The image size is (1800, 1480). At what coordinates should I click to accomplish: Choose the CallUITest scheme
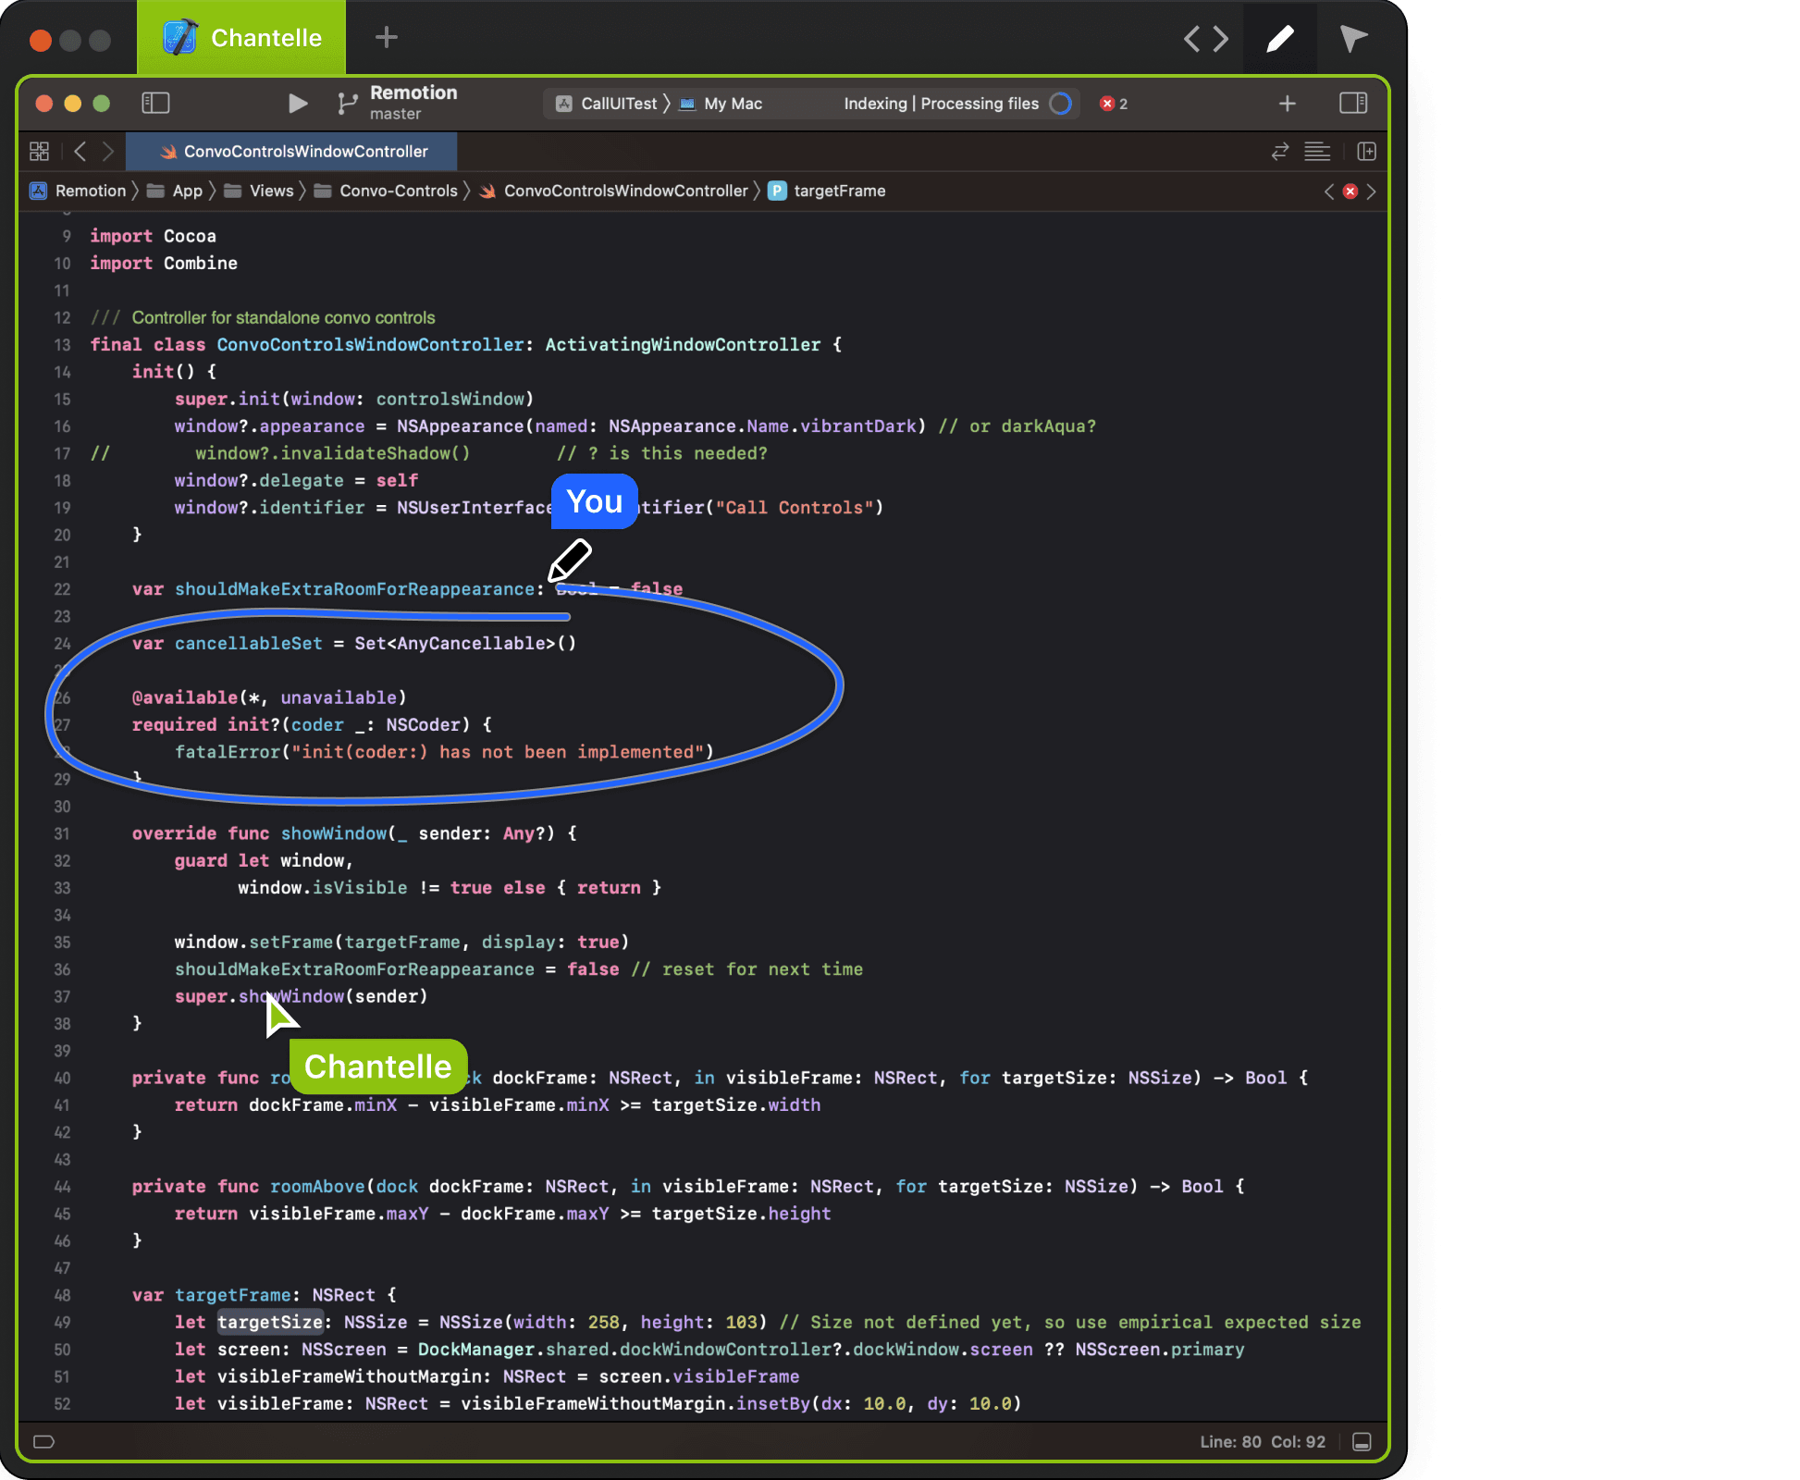point(607,104)
